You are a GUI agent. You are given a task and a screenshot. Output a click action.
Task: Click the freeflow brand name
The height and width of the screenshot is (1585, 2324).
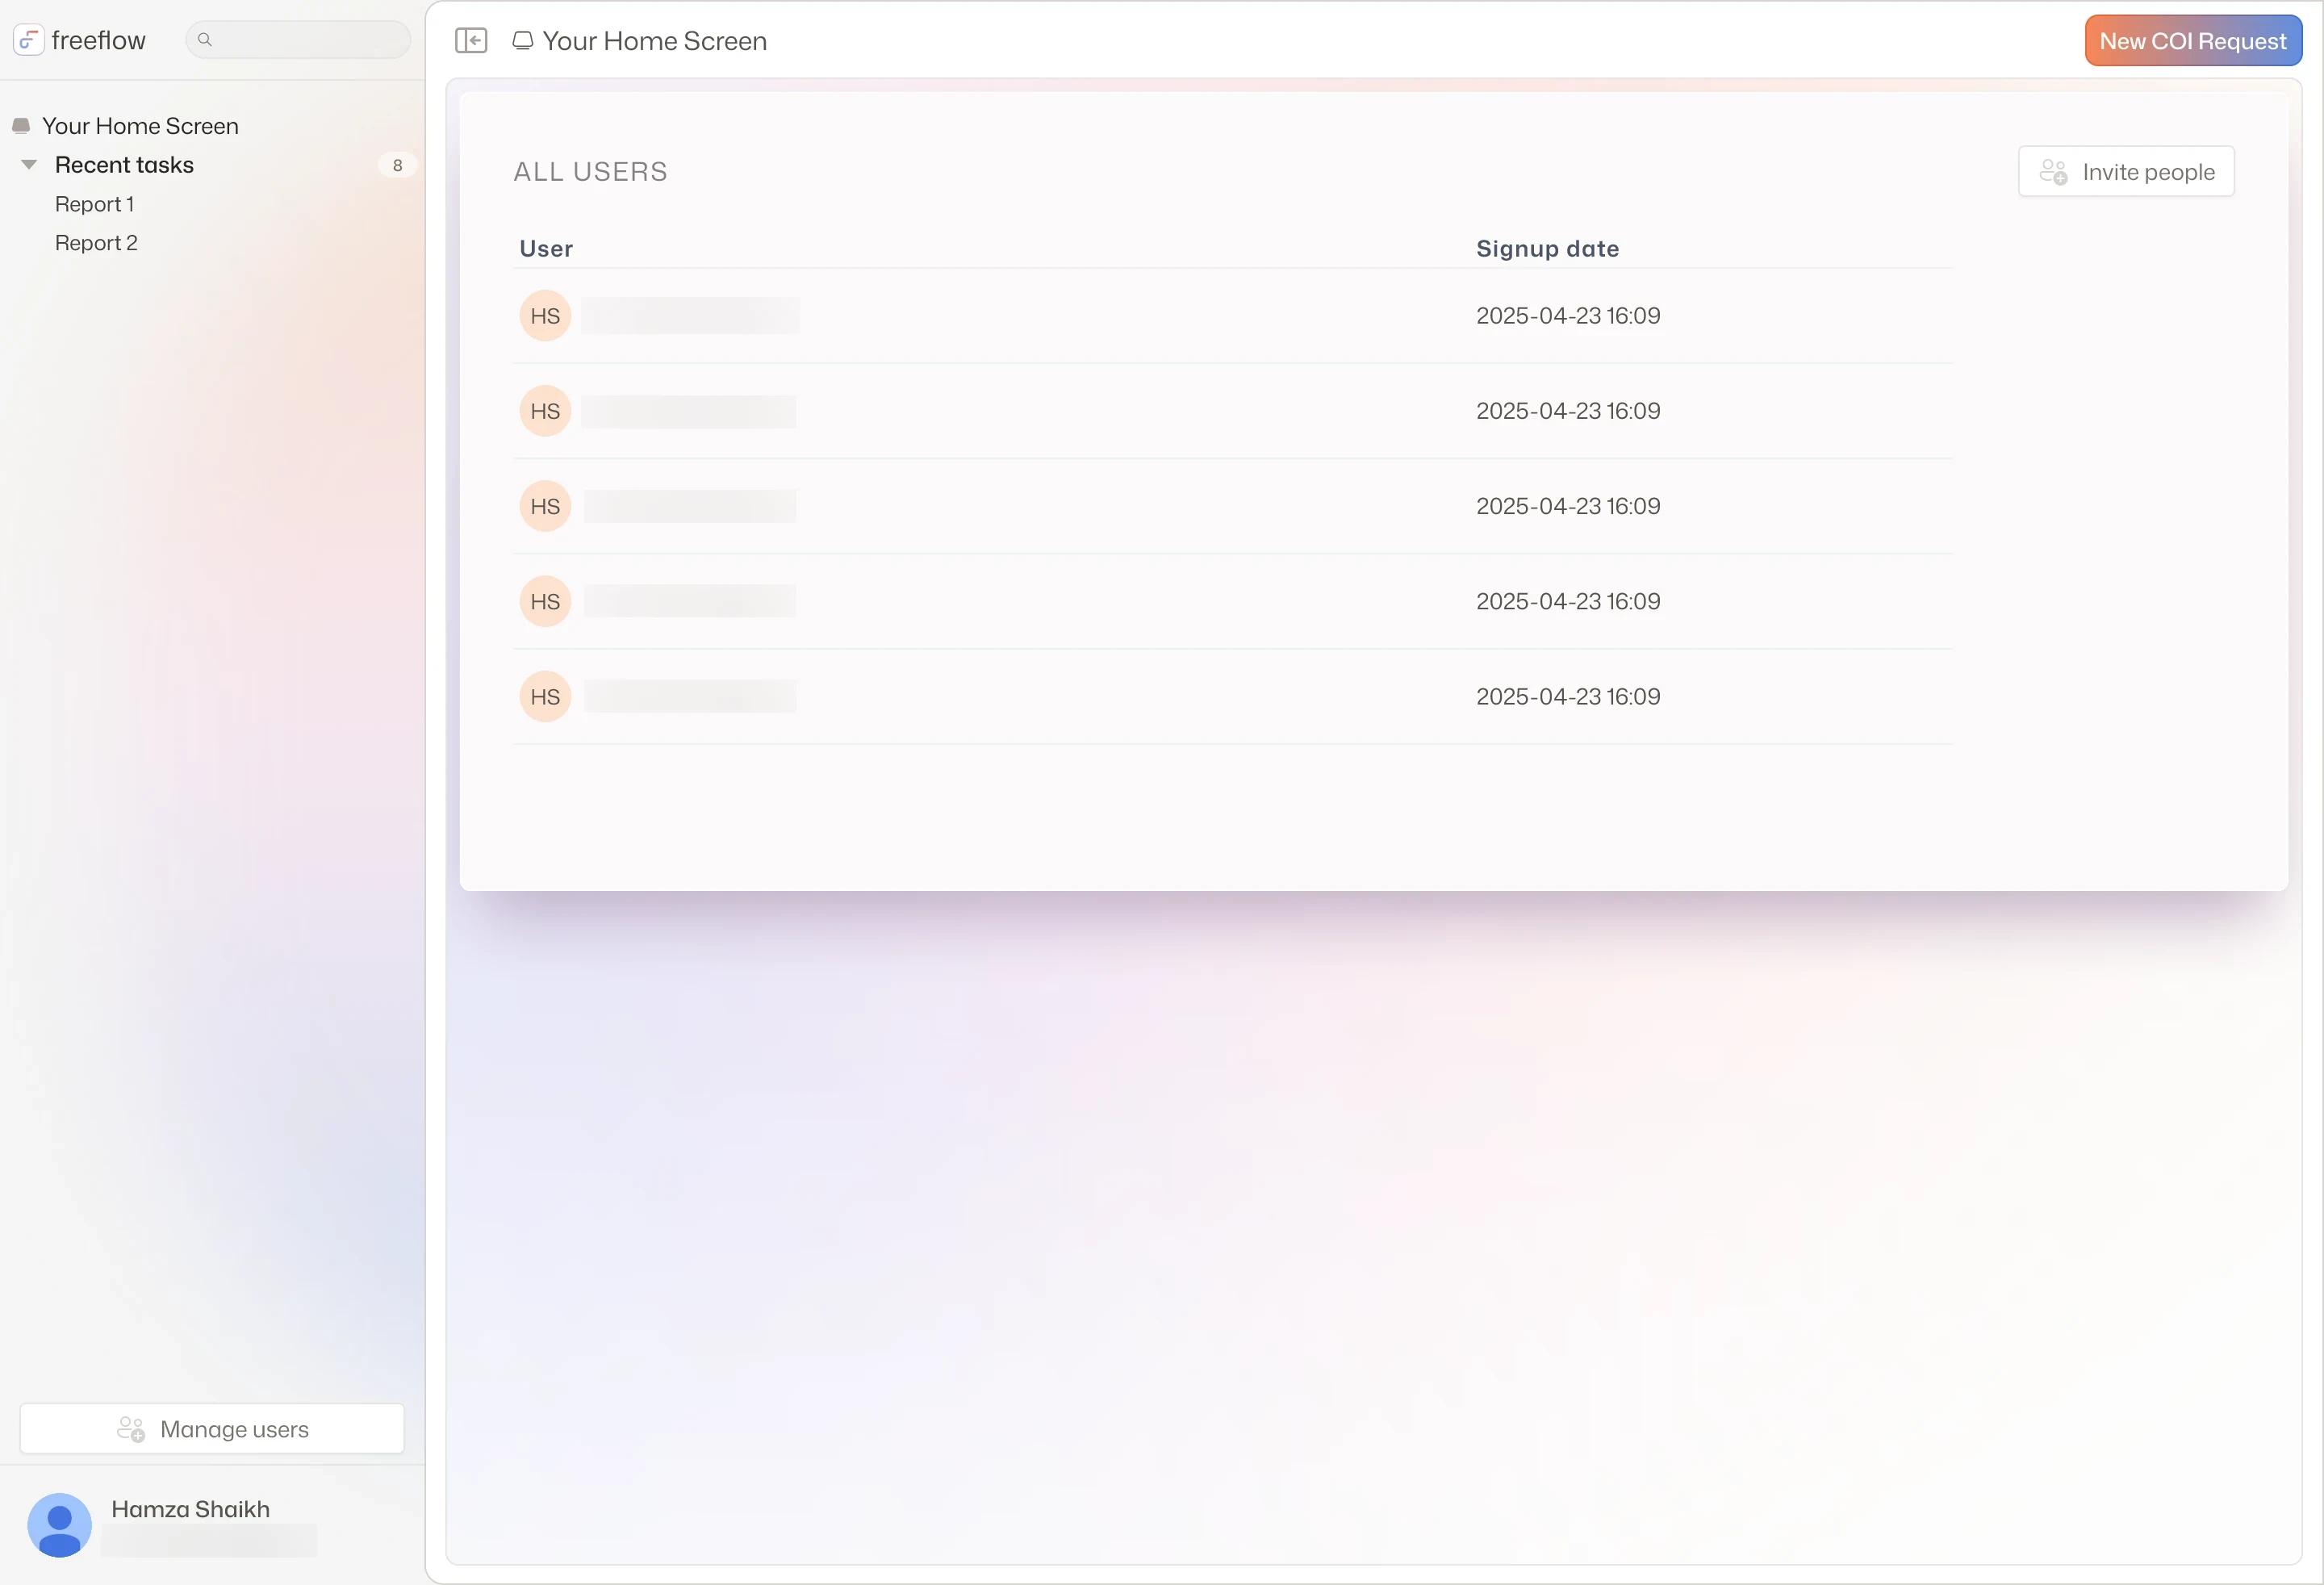click(x=98, y=40)
